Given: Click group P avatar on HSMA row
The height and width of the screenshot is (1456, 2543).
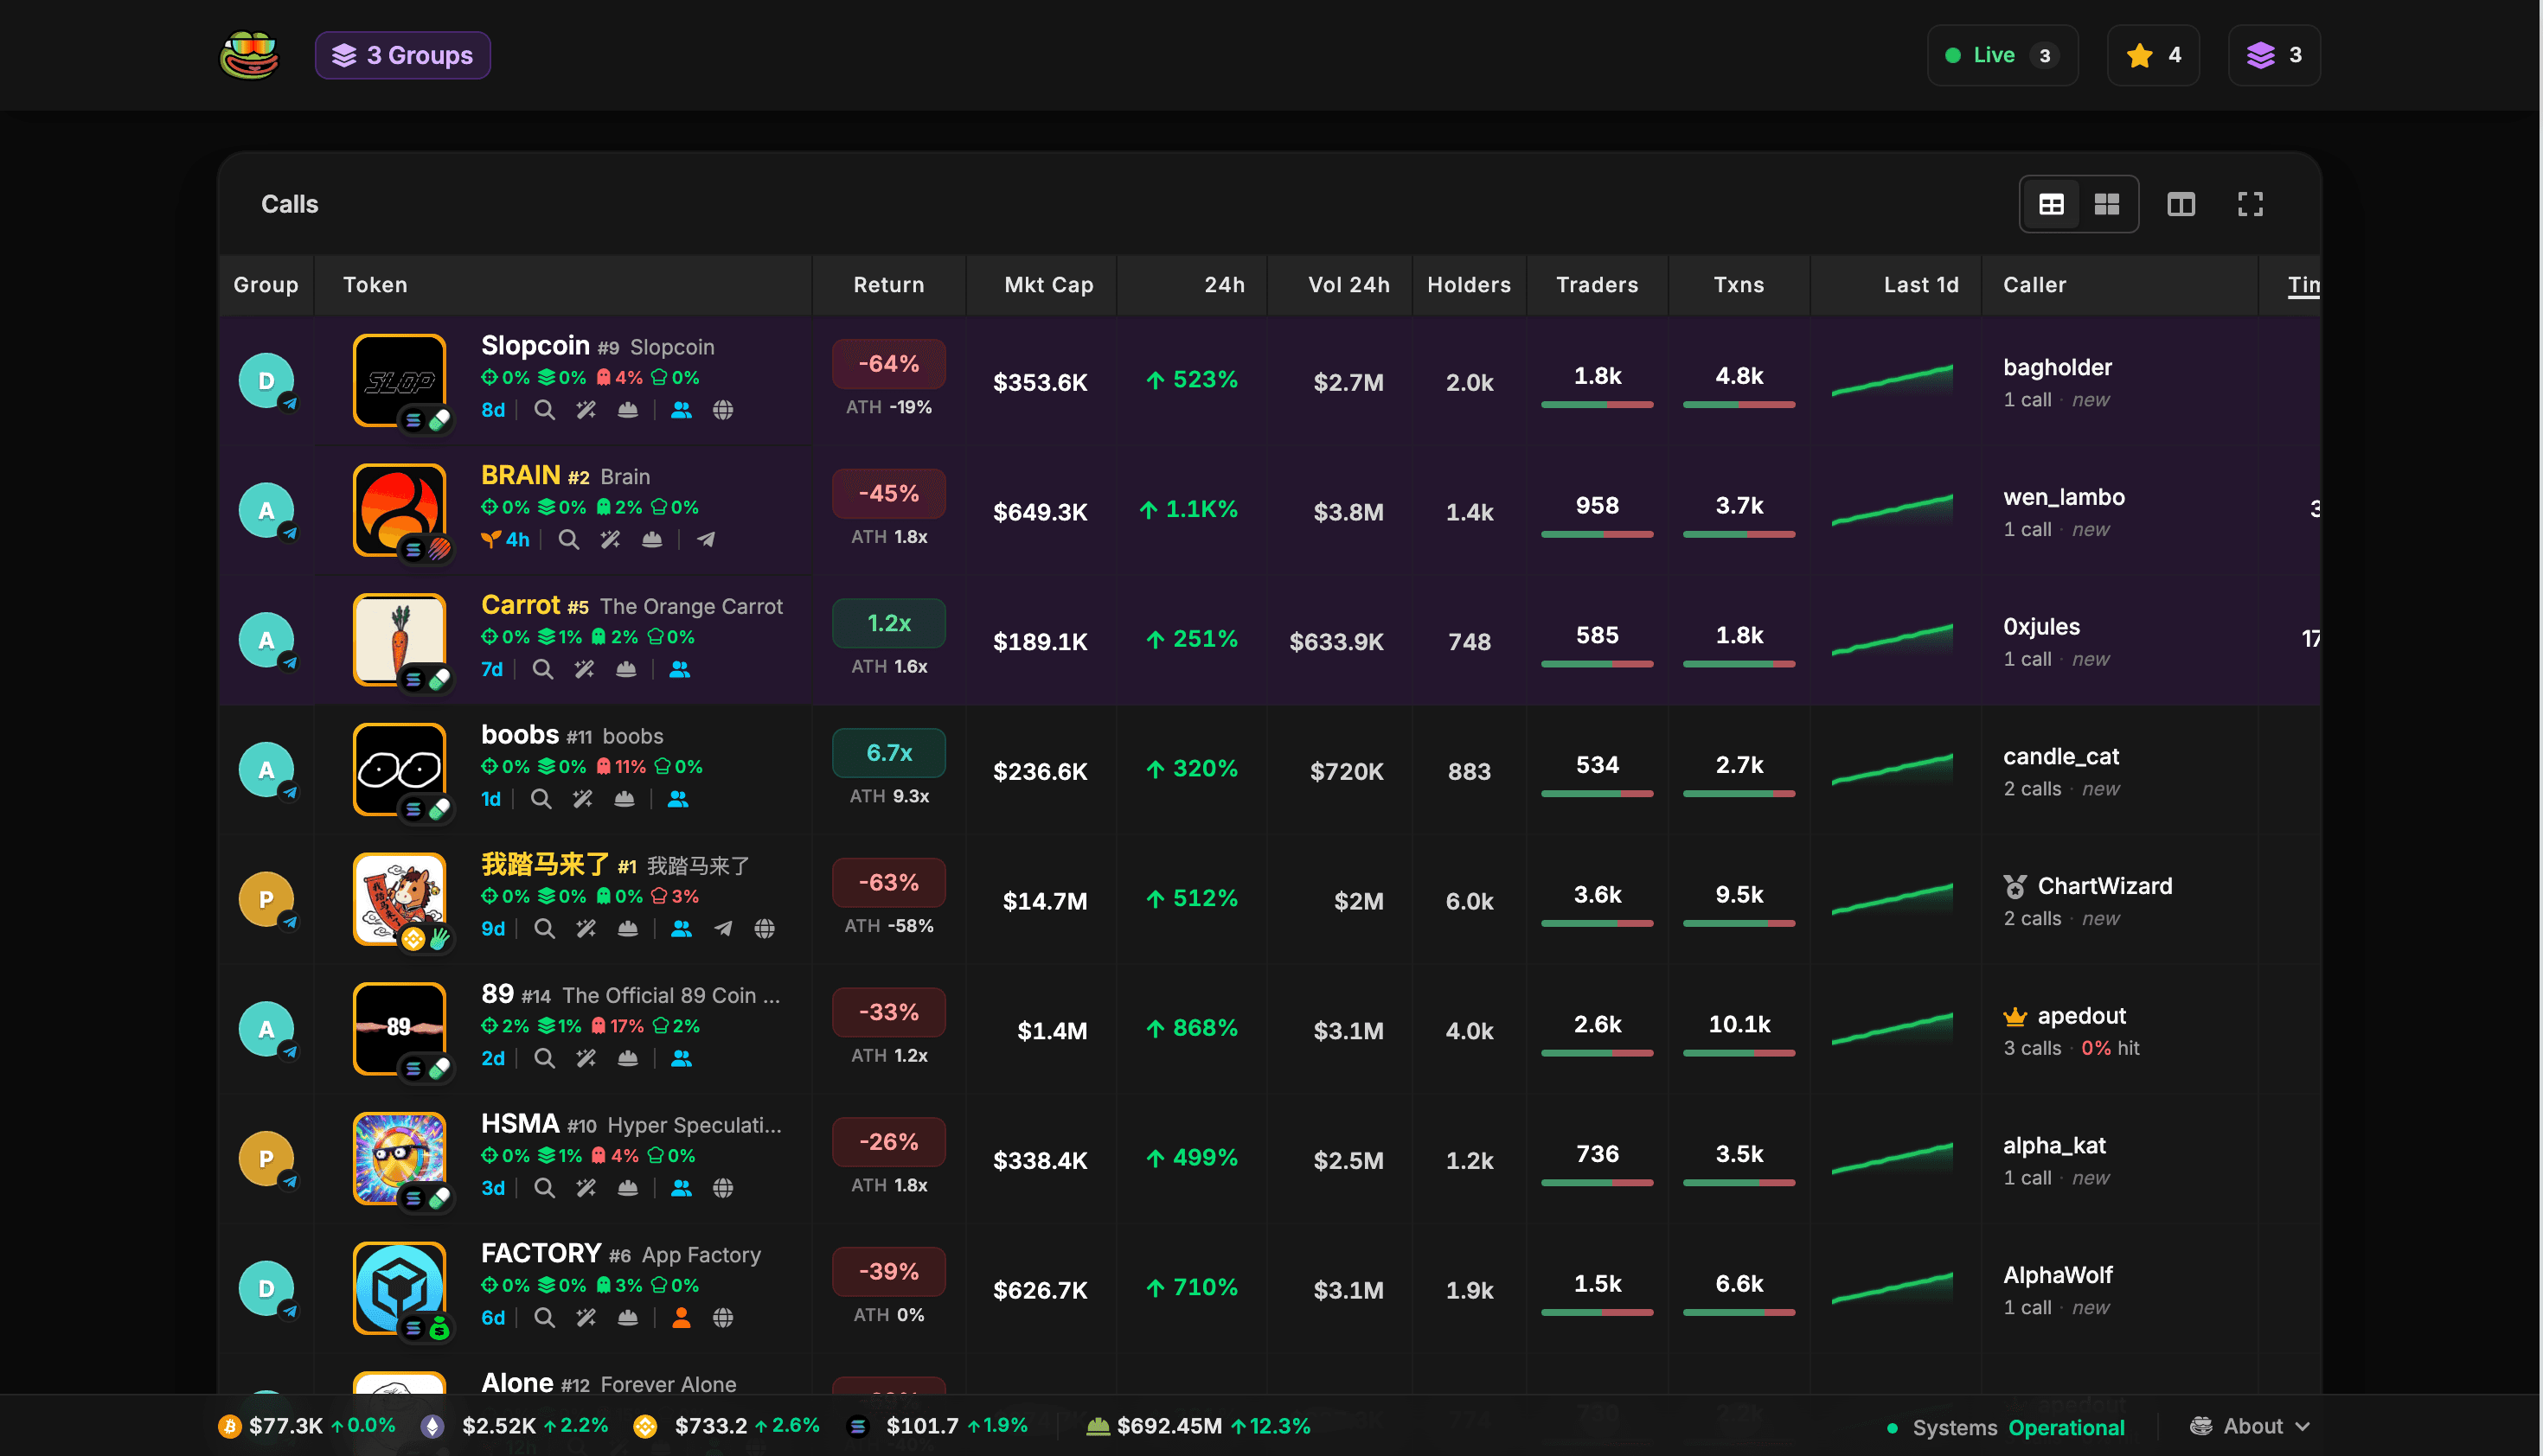Looking at the screenshot, I should coord(266,1159).
